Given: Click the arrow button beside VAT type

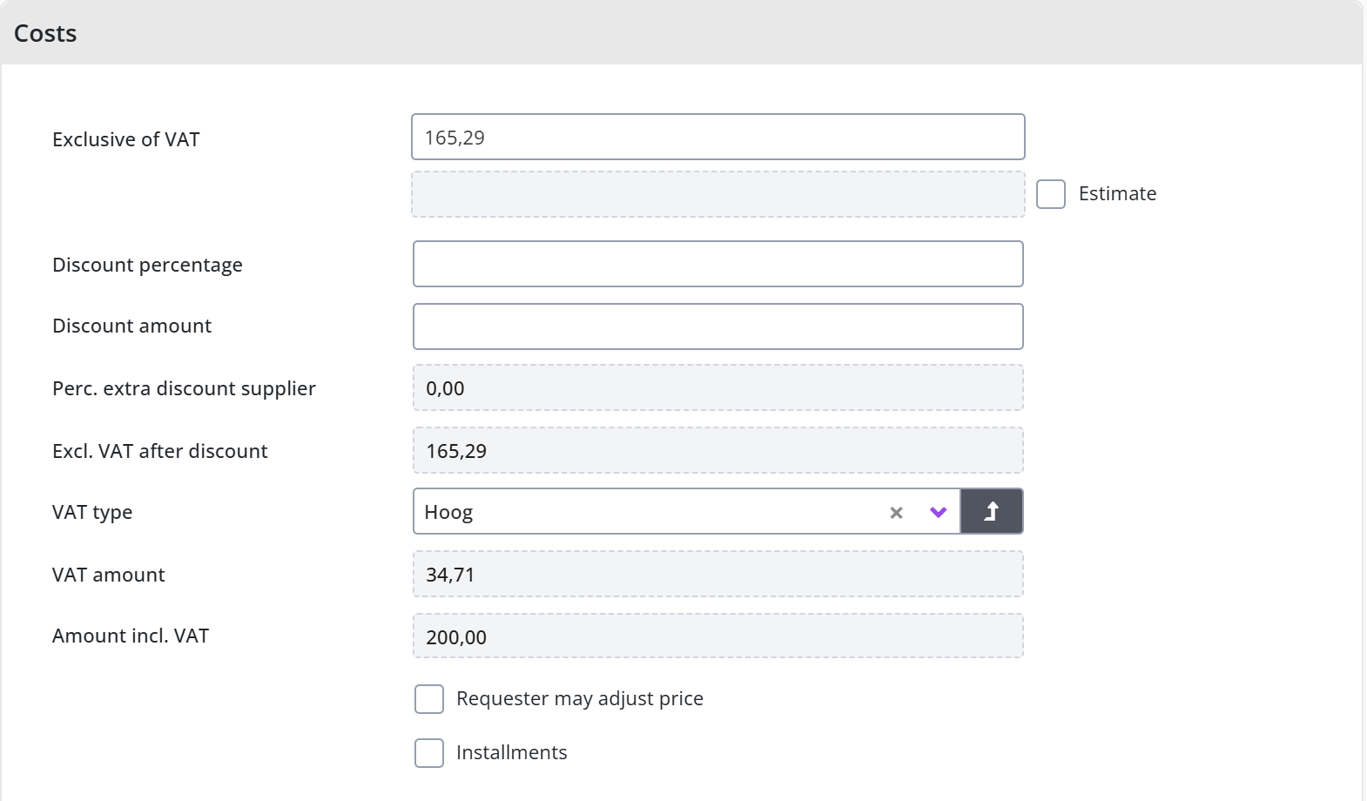Looking at the screenshot, I should [x=992, y=511].
